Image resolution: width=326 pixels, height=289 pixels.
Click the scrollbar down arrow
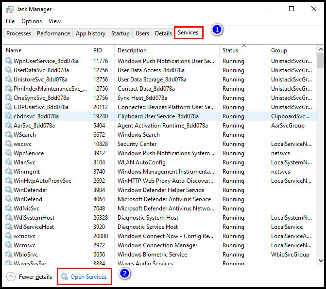click(x=321, y=261)
